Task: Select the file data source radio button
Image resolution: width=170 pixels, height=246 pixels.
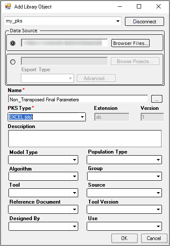Action: coord(13,43)
